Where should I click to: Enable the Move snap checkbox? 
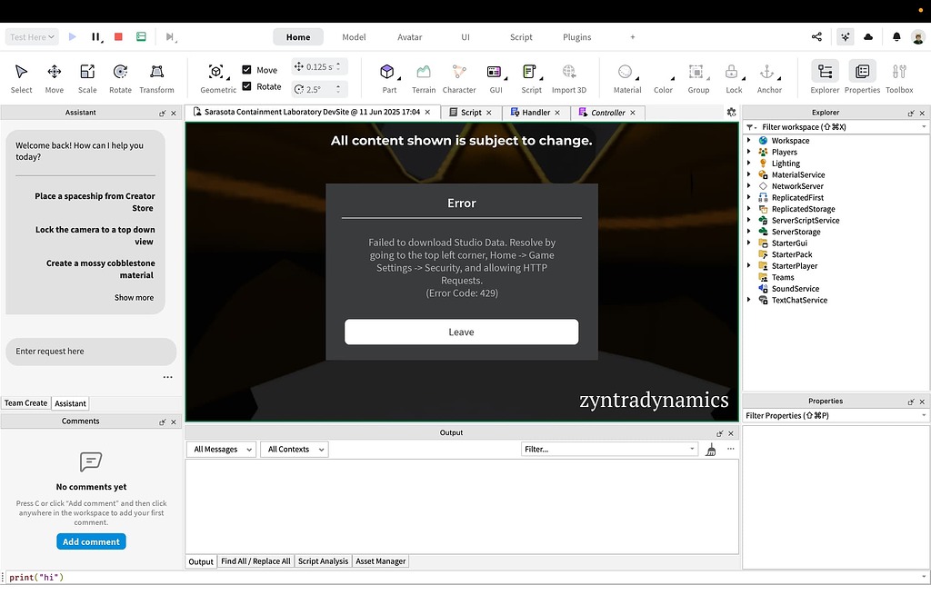pyautogui.click(x=247, y=69)
